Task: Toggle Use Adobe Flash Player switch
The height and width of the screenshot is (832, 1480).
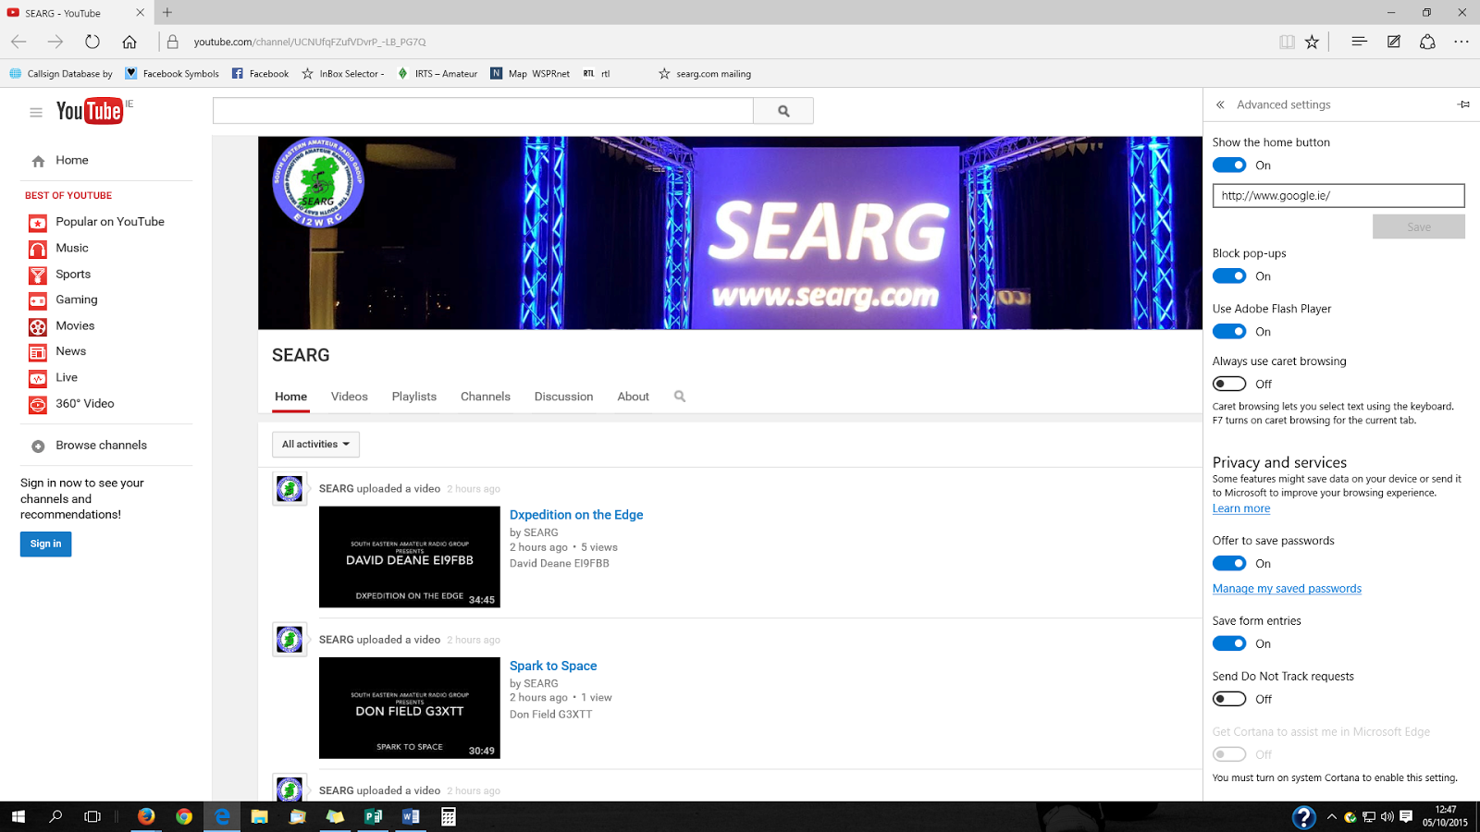Action: (x=1229, y=332)
